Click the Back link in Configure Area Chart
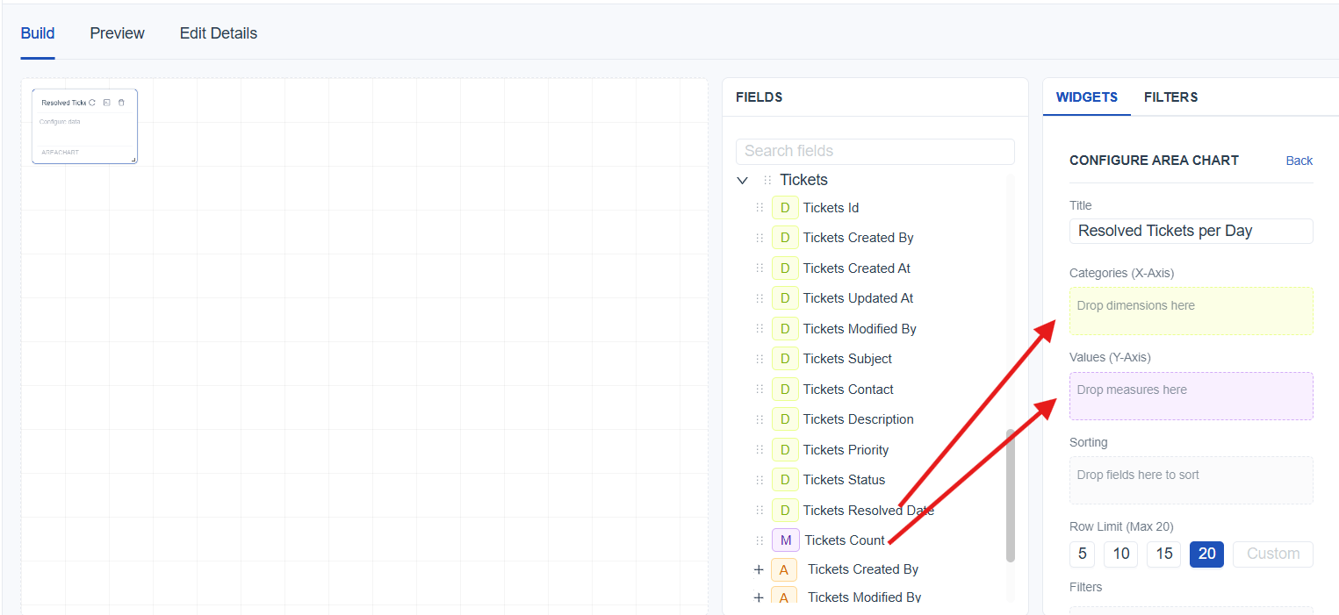 [1299, 161]
